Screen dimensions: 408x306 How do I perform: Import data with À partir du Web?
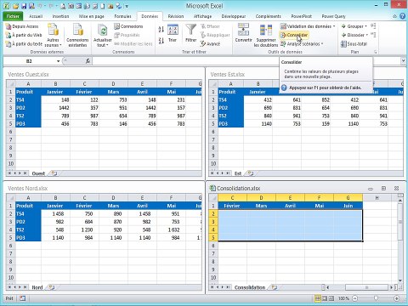tap(24, 35)
